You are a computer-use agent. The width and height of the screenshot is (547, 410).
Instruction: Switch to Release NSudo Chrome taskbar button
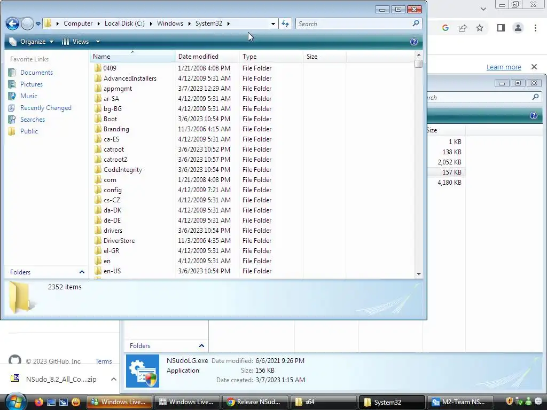click(255, 402)
